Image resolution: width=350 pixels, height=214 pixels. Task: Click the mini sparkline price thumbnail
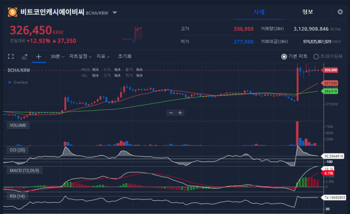click(132, 34)
